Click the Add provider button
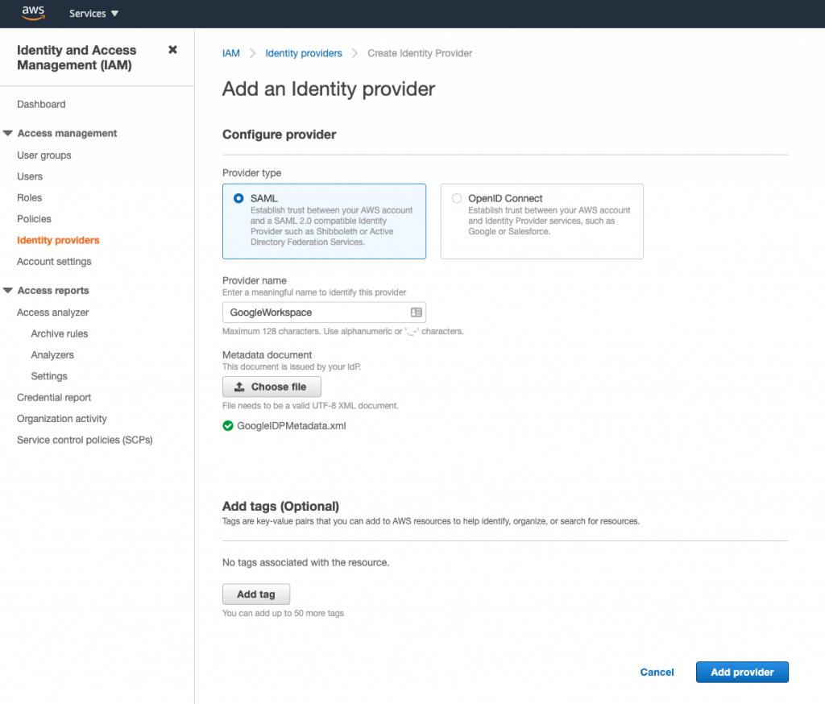Screen dimensions: 825x704 741,672
